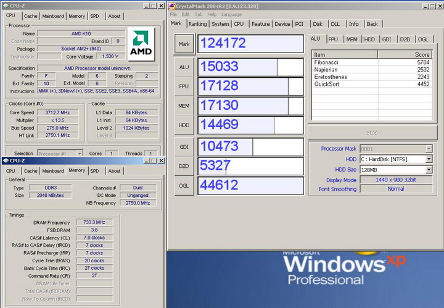
Task: Open the PCI tab in CrystalMark
Action: click(x=299, y=24)
